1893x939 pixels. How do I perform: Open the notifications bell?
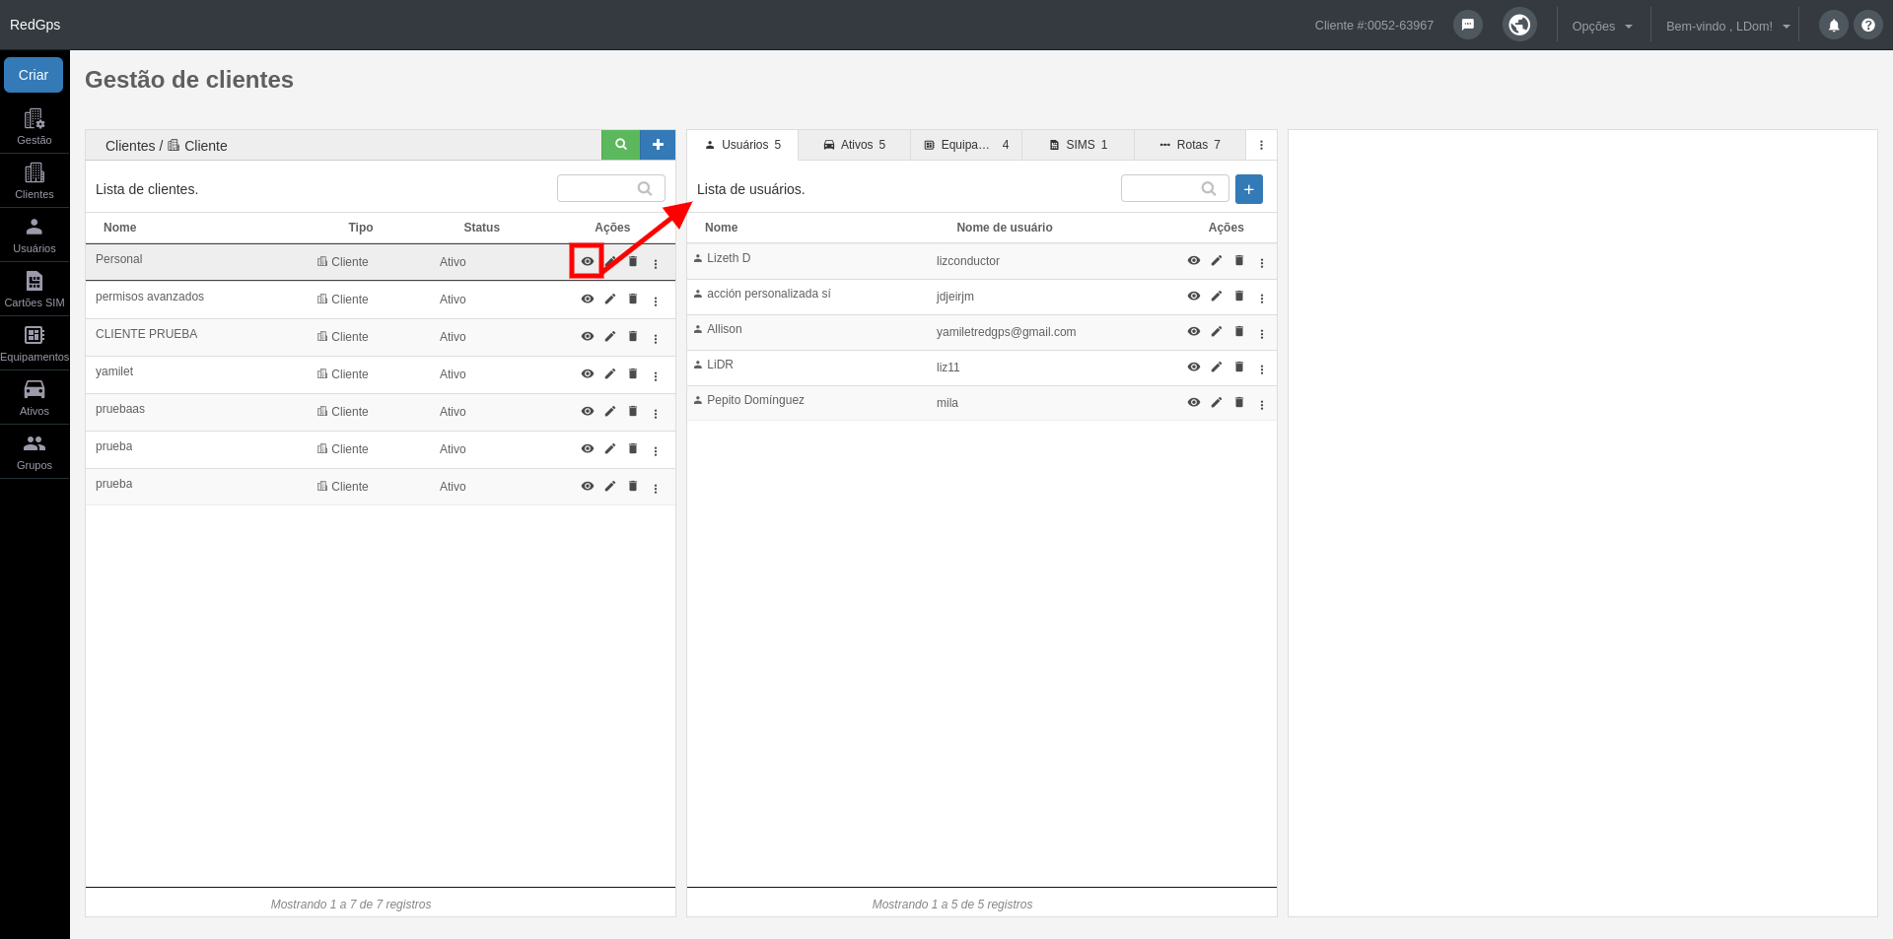[x=1834, y=25]
